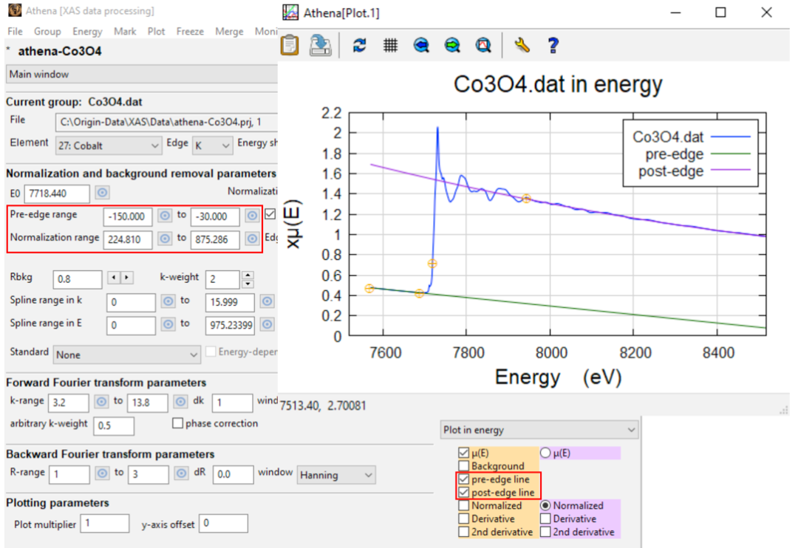Click the clipboard copy icon in plot window
798x548 pixels.
tap(290, 45)
